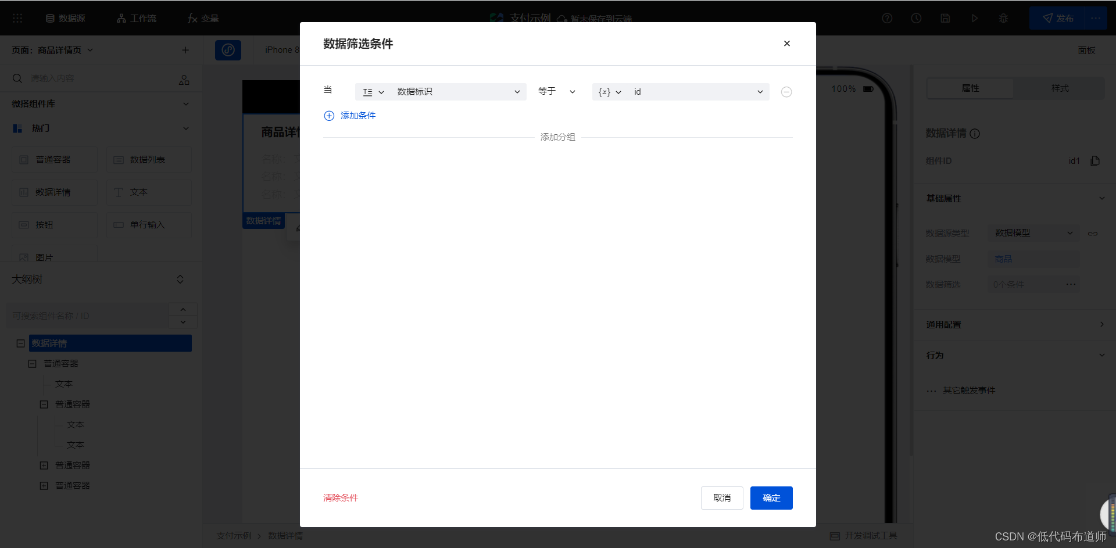This screenshot has height=548, width=1116.
Task: Click the 确定 button
Action: click(771, 498)
